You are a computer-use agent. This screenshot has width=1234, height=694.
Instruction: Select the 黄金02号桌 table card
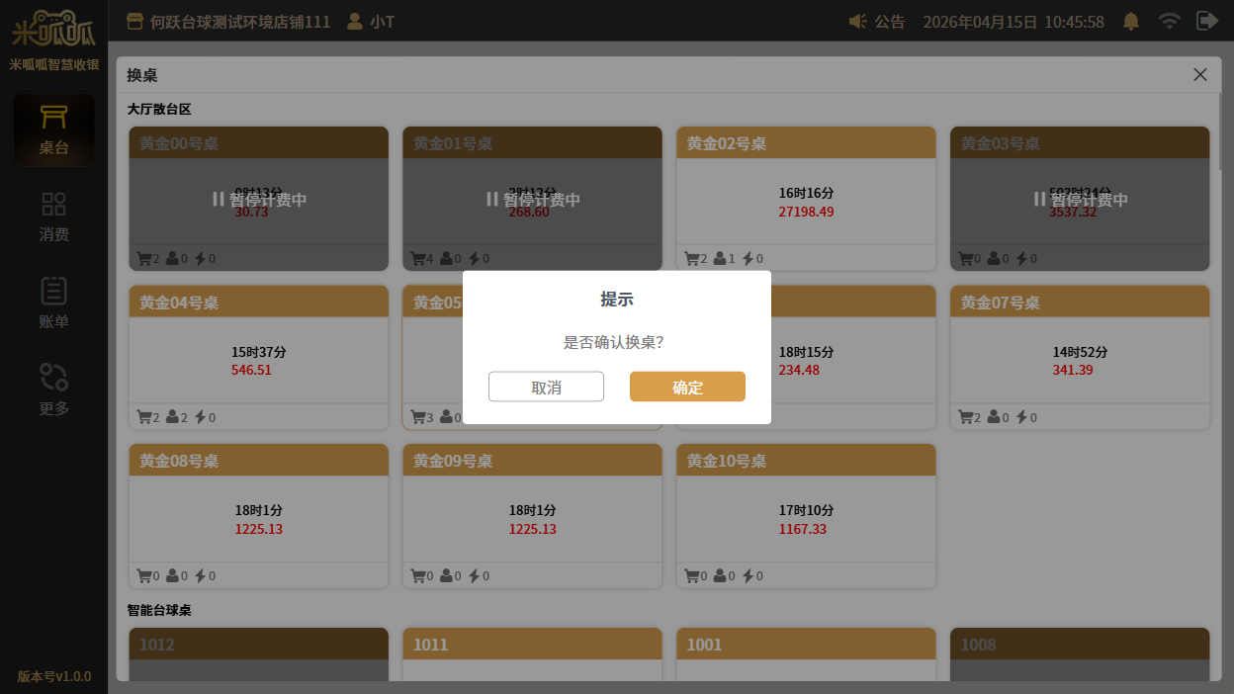tap(806, 199)
